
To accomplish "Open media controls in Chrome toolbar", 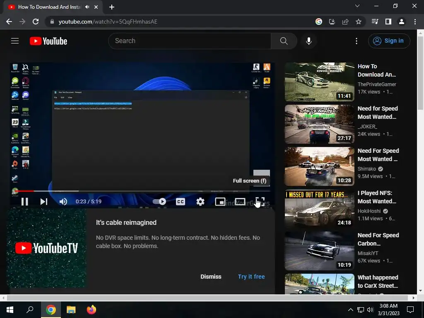I will point(375,22).
